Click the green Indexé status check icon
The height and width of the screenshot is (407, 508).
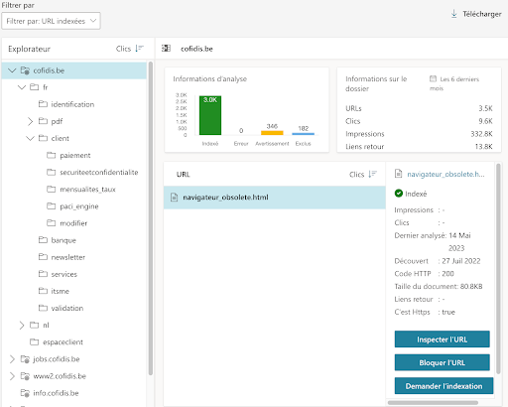(x=399, y=194)
